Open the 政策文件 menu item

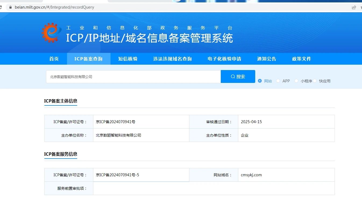pyautogui.click(x=301, y=59)
